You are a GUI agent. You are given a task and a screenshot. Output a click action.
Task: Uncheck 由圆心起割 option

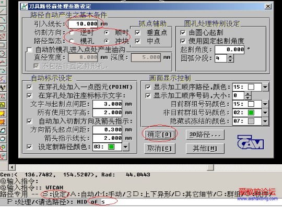183,33
